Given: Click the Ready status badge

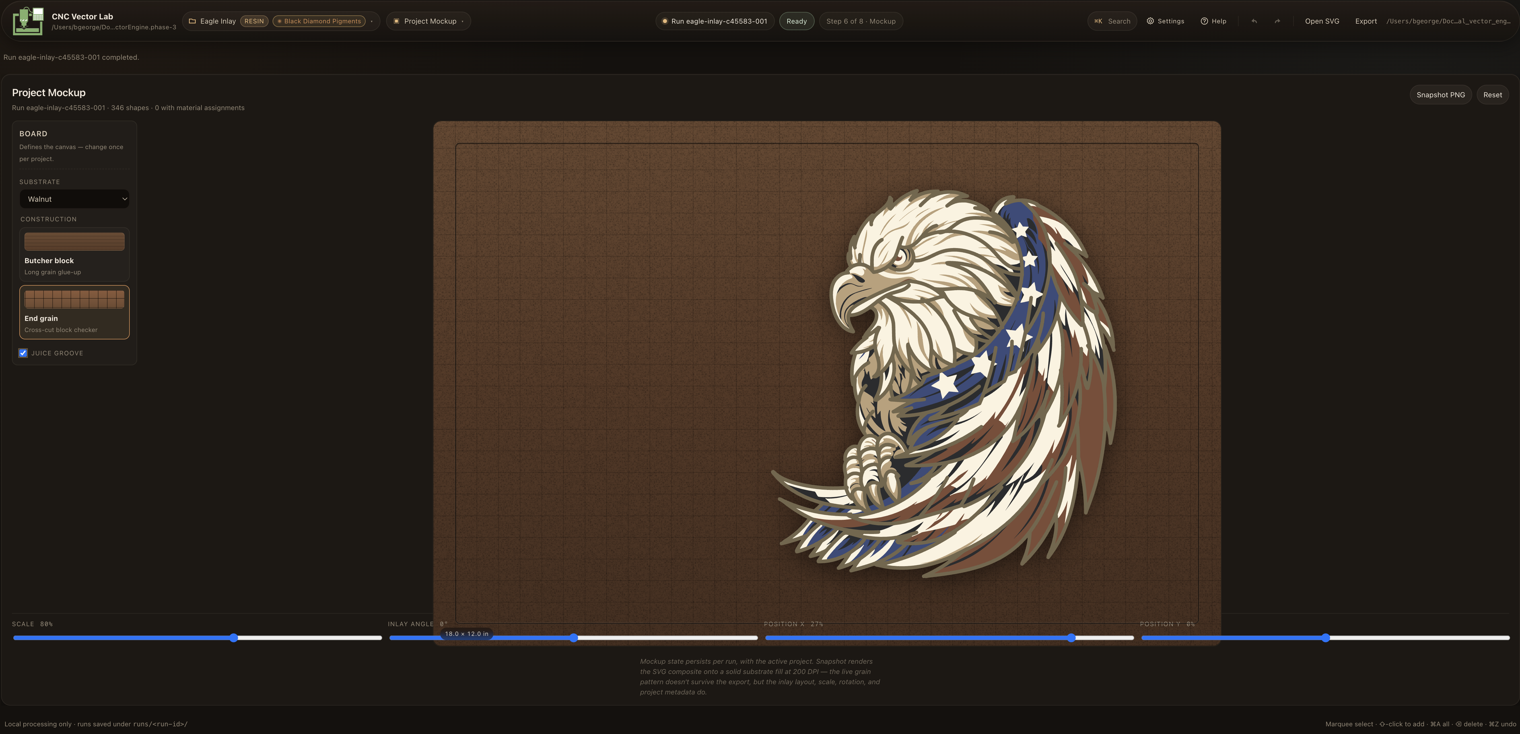Looking at the screenshot, I should tap(797, 21).
